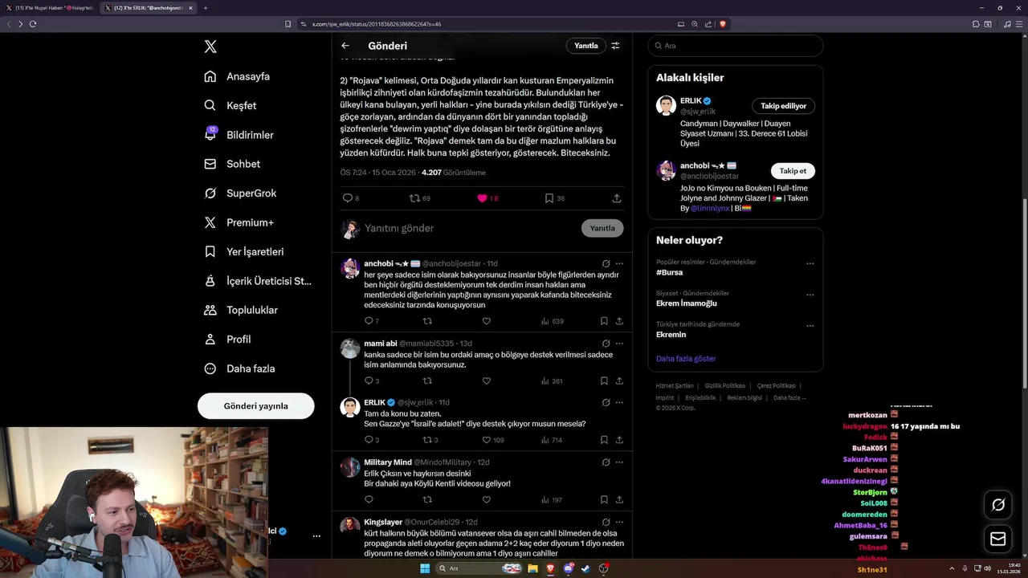This screenshot has height=578, width=1028.
Task: Toggle the pink like heart on the main post
Action: pos(482,198)
